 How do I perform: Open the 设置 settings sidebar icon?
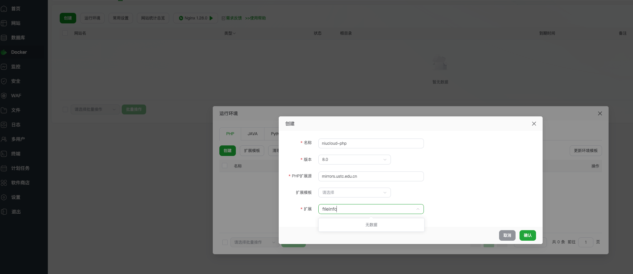pyautogui.click(x=4, y=197)
